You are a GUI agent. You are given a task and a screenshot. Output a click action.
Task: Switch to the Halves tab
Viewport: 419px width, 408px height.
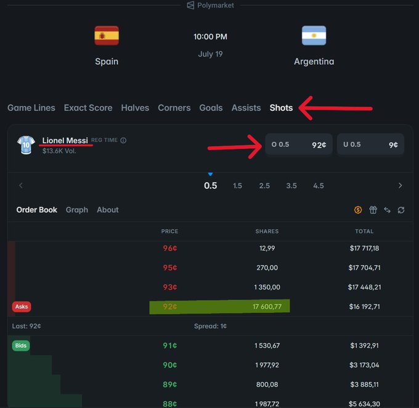tap(135, 108)
